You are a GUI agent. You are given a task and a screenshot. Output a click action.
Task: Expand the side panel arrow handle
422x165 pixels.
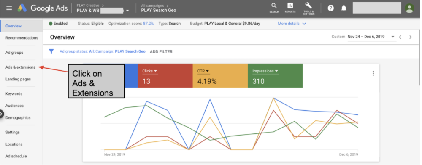click(x=1, y=114)
